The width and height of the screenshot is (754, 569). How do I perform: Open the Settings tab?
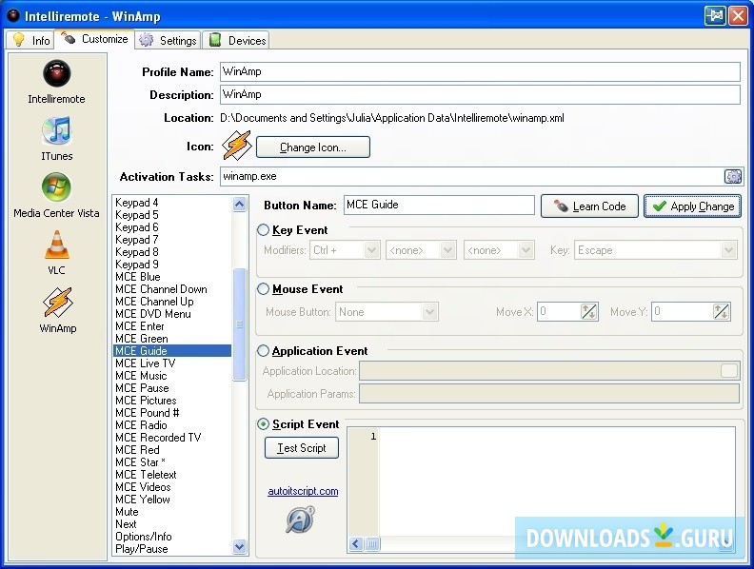coord(168,40)
